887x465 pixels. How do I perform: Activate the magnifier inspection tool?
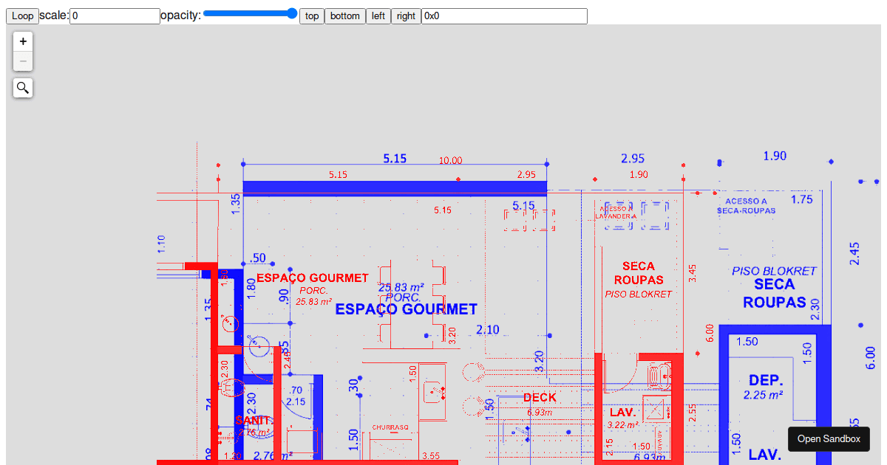pos(22,87)
